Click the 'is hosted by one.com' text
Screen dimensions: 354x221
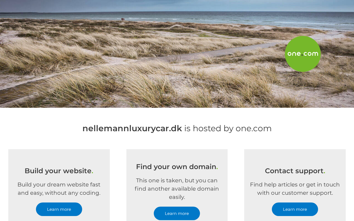(x=228, y=128)
